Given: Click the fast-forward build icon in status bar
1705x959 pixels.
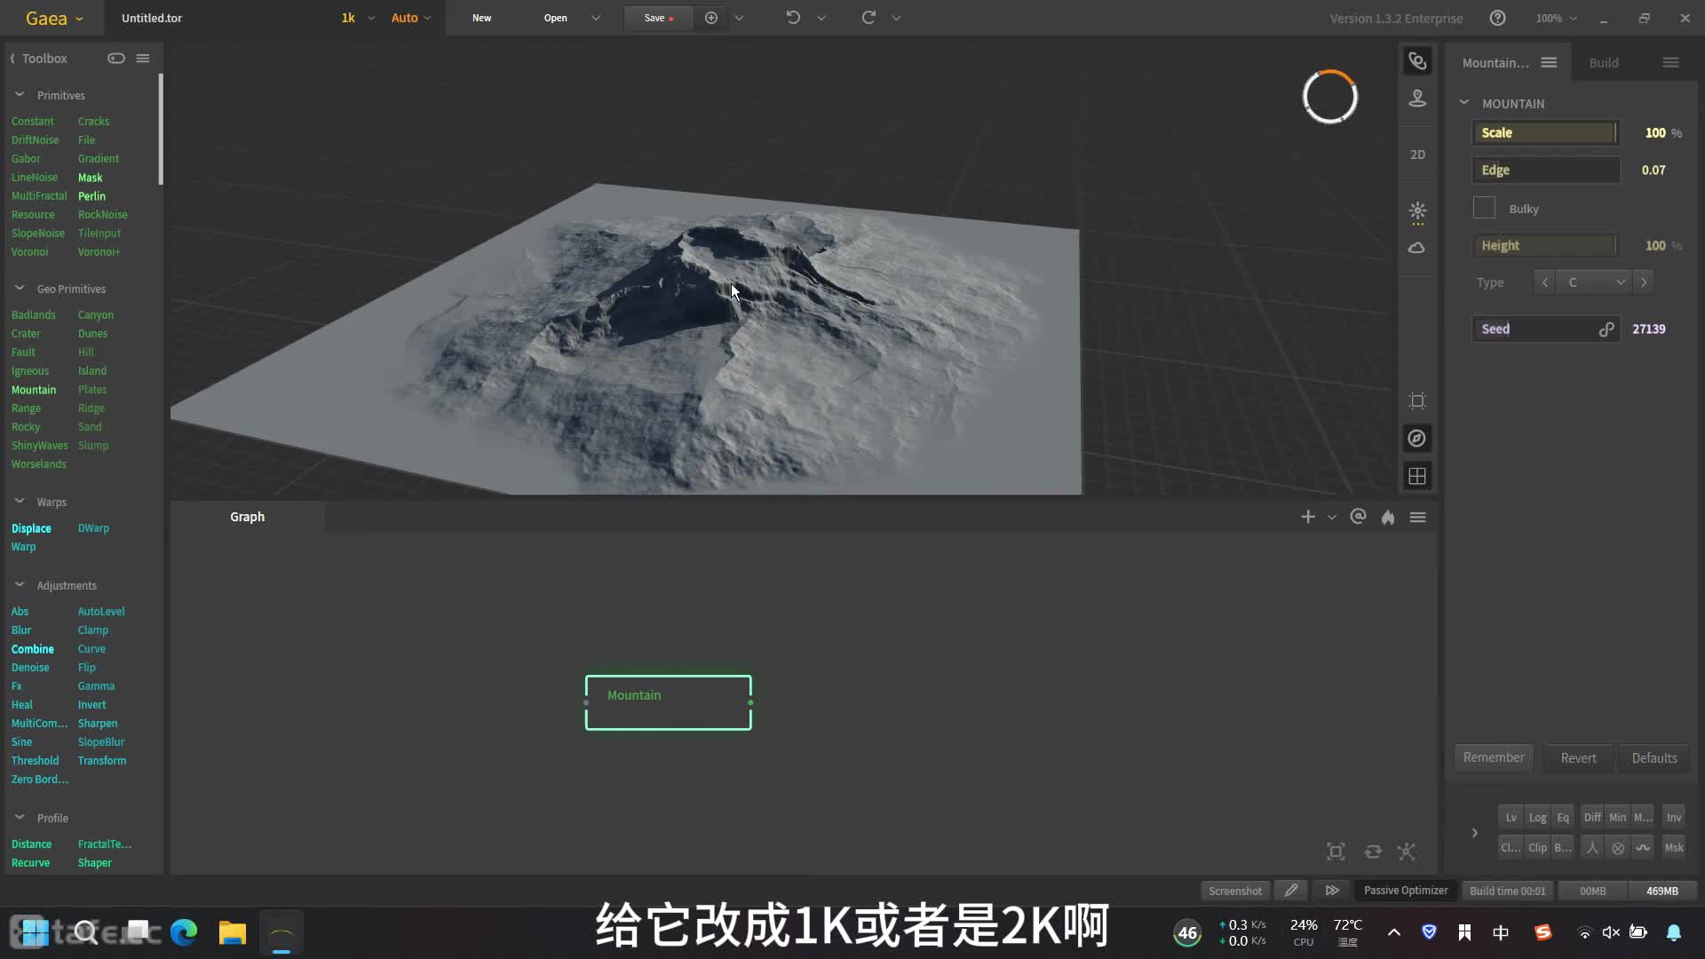Looking at the screenshot, I should tap(1332, 890).
